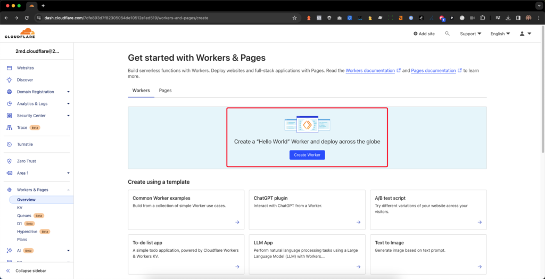Expand Area 1 submenu arrow
This screenshot has width=545, height=279.
(69, 173)
